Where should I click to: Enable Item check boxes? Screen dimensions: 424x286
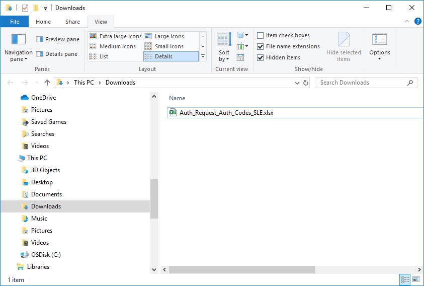coord(283,35)
